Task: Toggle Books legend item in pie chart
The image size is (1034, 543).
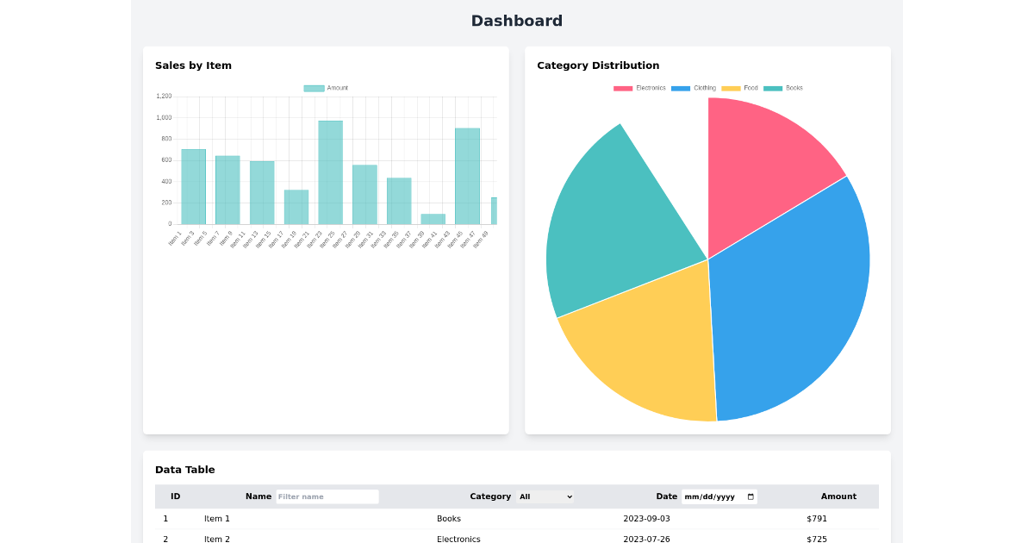Action: point(783,88)
